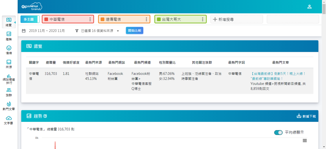Screen dimensions: 326x149
Task: Click the 總聲量 value 316,703
Action: (51, 73)
